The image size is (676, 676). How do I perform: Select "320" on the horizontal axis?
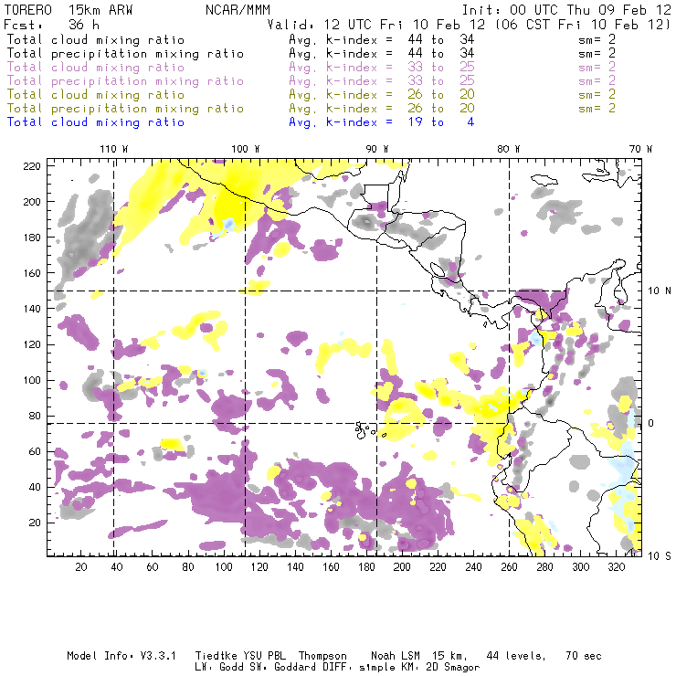(x=616, y=567)
